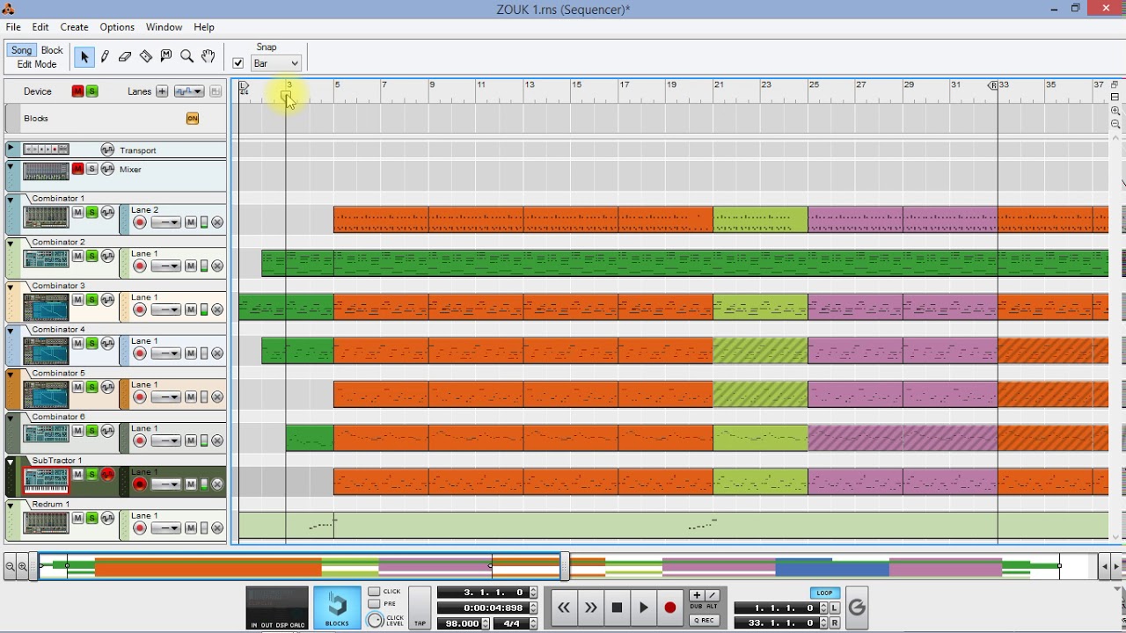This screenshot has height=633, width=1126.
Task: Open the Options menu
Action: [117, 27]
